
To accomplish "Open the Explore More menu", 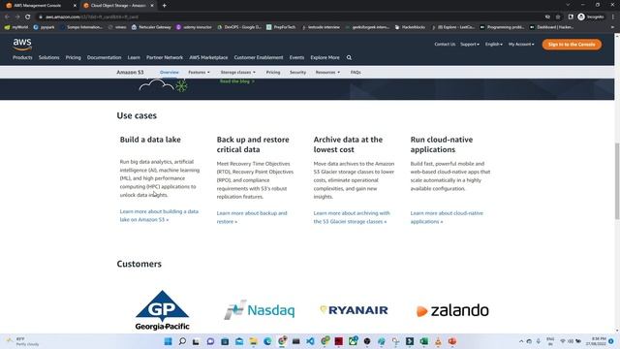I will pyautogui.click(x=325, y=58).
